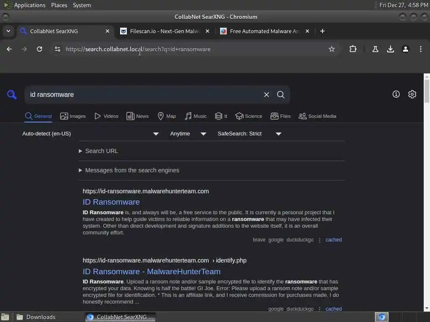The height and width of the screenshot is (322, 430).
Task: Click show desktop icon in taskbar
Action: (x=5, y=317)
